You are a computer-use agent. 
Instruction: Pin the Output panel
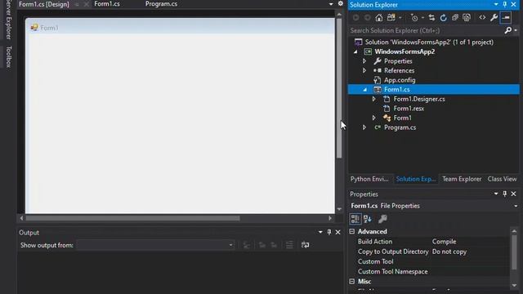[329, 232]
